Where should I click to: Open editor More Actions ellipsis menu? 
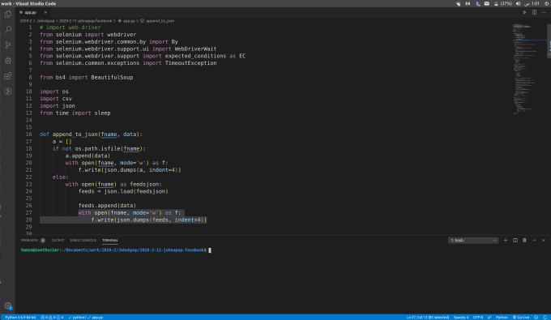pos(544,12)
